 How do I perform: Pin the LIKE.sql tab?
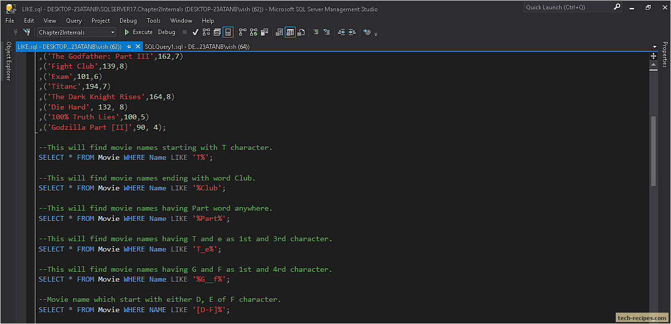coord(129,46)
